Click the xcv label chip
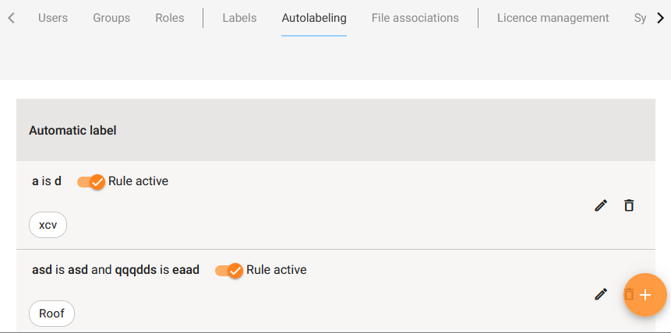 48,225
